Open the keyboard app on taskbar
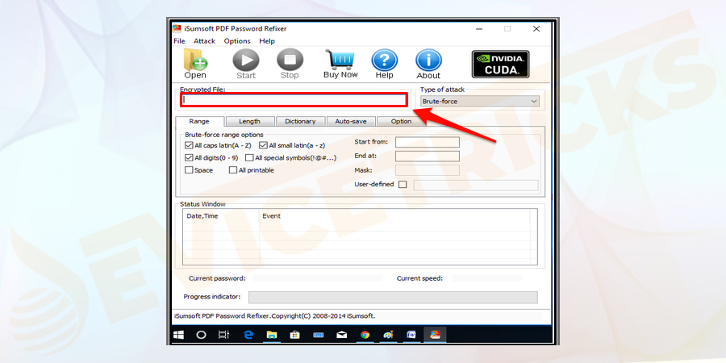The height and width of the screenshot is (363, 726). 318,335
